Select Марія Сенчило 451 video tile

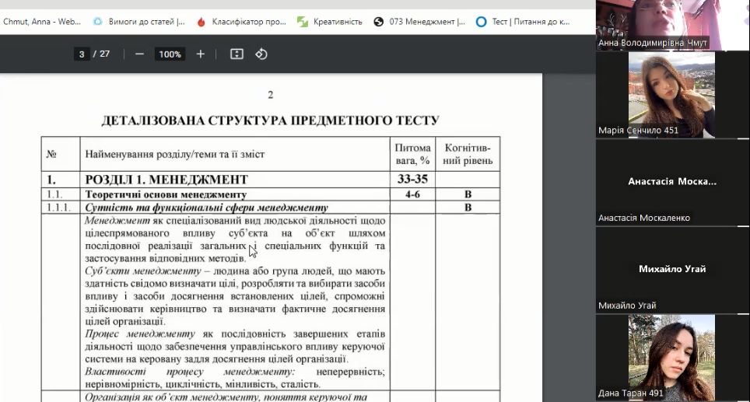(672, 95)
